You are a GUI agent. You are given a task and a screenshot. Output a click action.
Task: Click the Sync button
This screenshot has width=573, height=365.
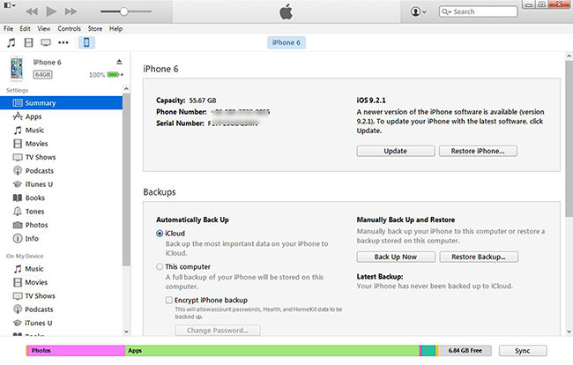tap(523, 351)
